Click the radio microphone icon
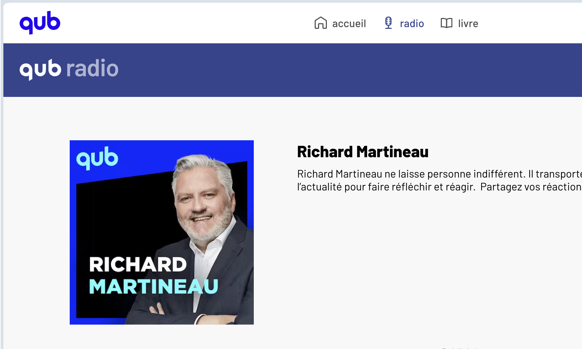This screenshot has width=582, height=349. [x=388, y=23]
